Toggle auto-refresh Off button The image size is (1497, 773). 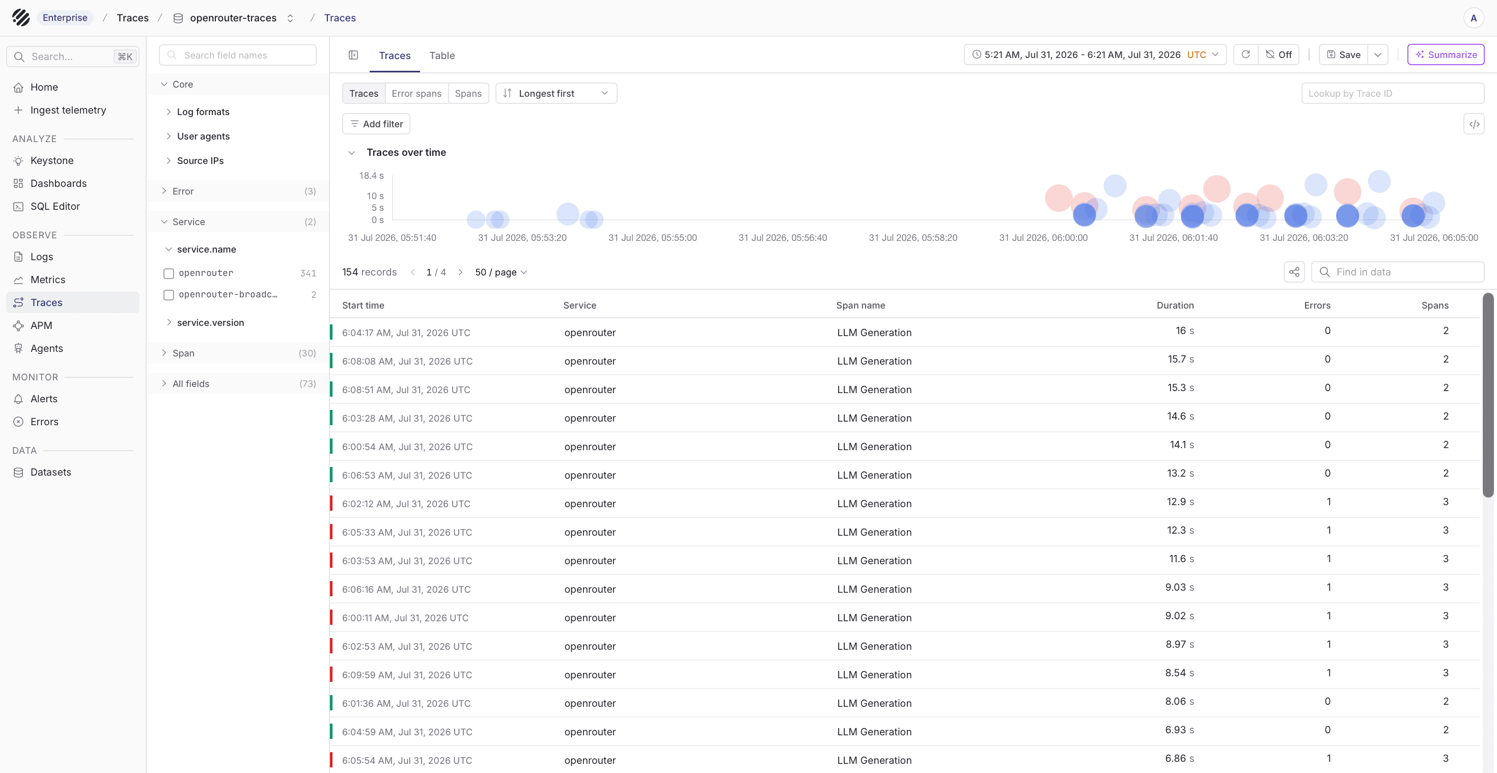coord(1279,54)
